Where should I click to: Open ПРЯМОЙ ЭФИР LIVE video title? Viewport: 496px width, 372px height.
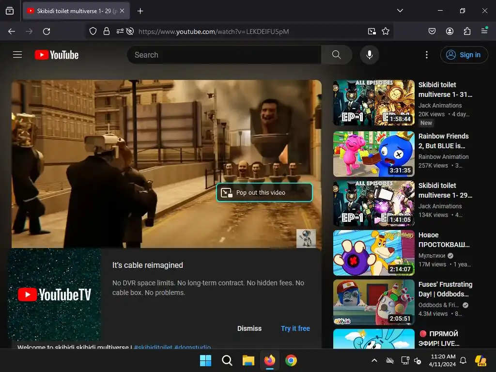tap(439, 339)
